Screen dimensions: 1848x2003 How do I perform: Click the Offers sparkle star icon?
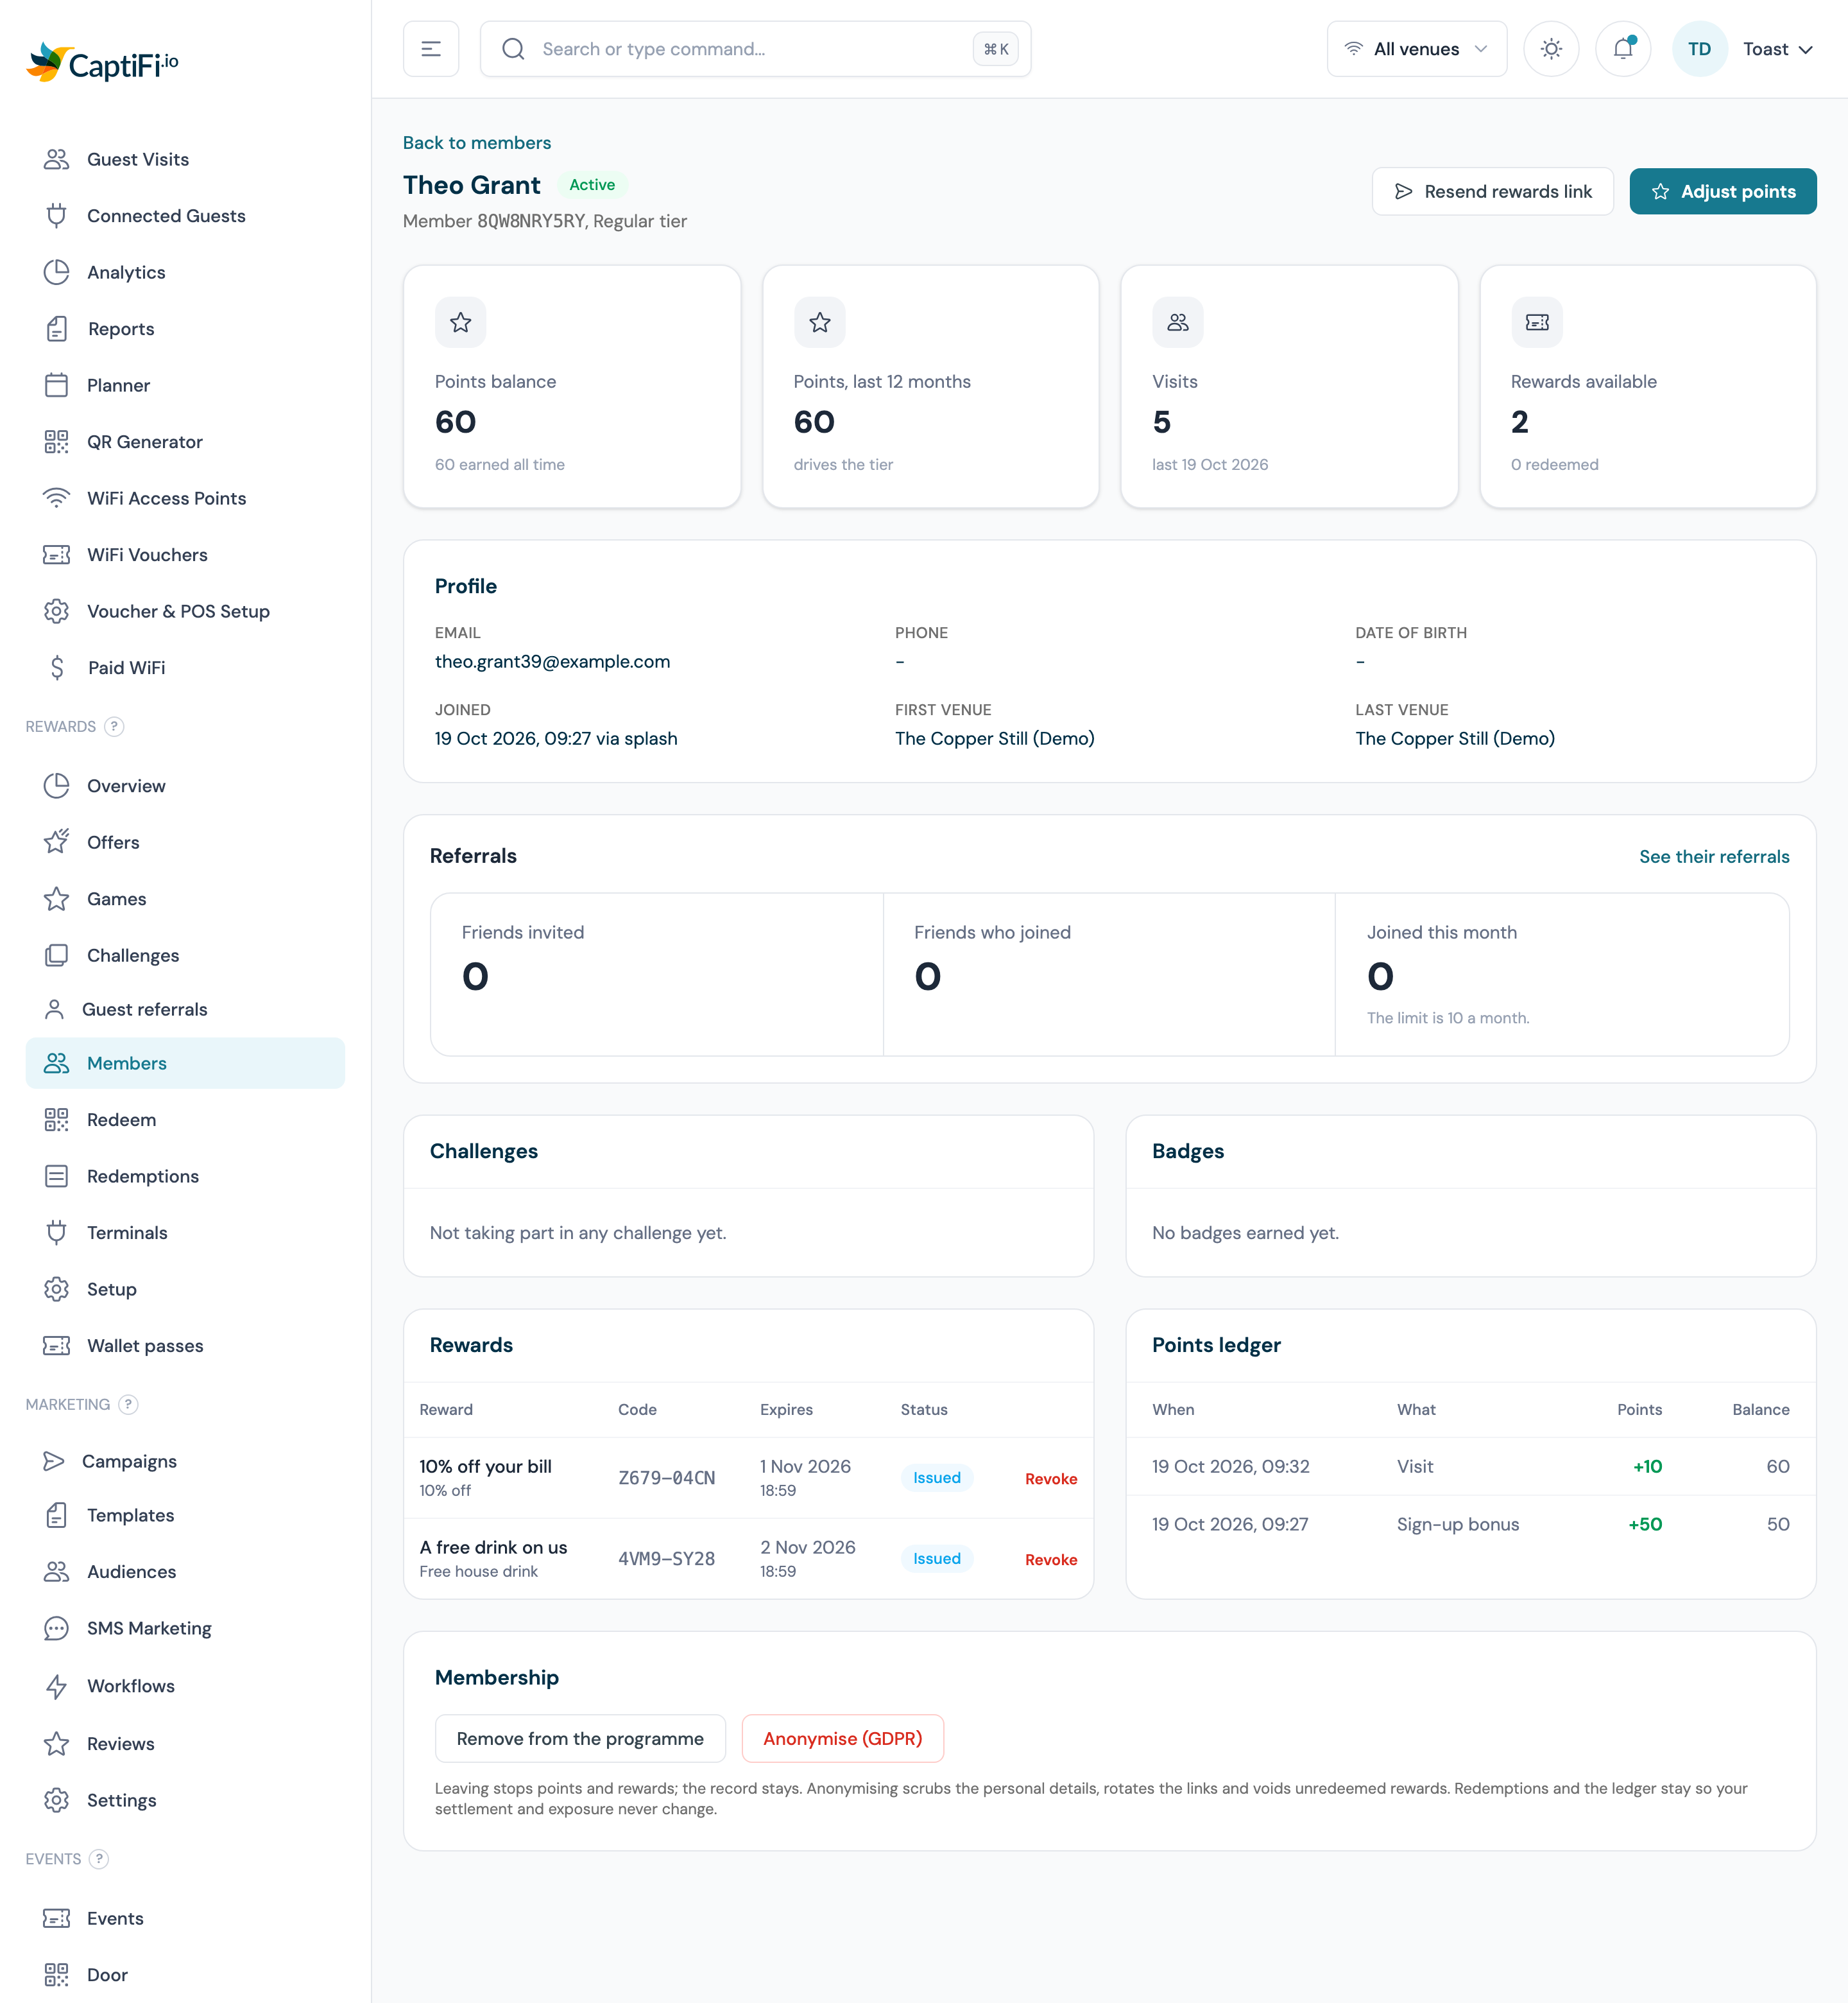[x=57, y=842]
